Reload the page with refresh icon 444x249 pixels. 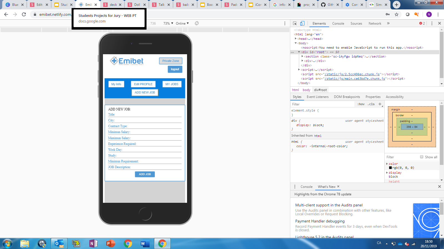[24, 14]
